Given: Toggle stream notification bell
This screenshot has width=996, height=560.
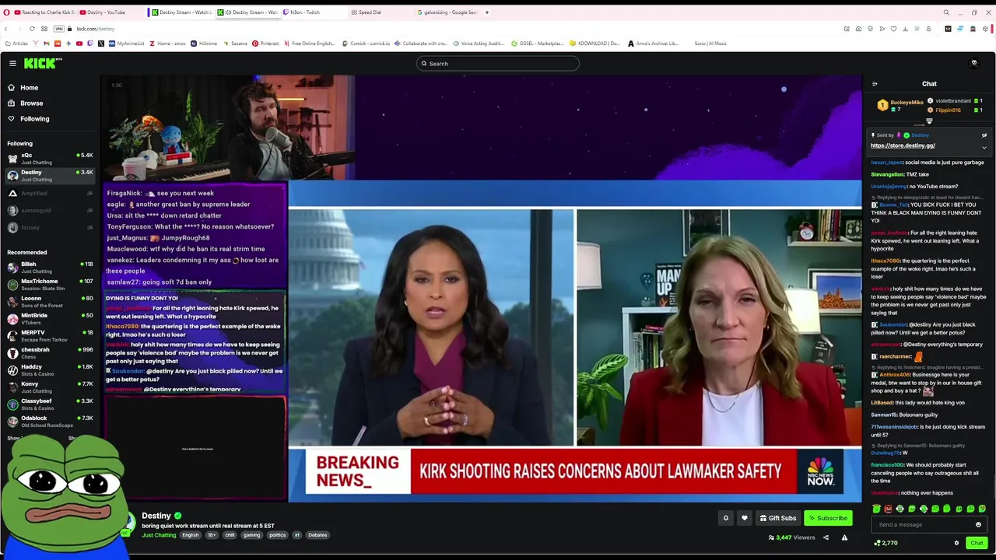Looking at the screenshot, I should [x=726, y=518].
